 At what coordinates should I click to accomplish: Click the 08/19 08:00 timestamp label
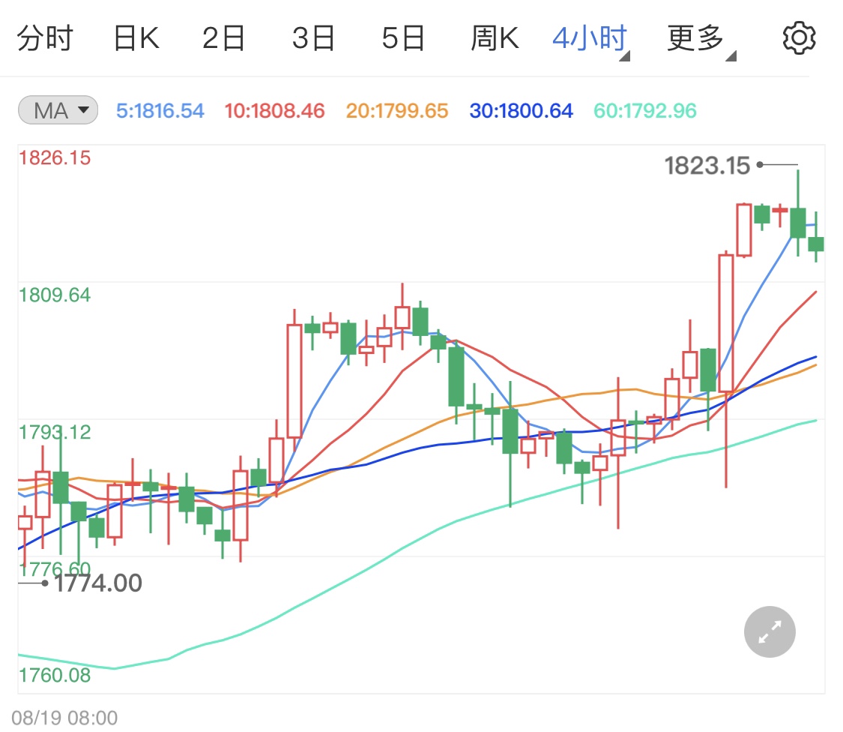pyautogui.click(x=65, y=718)
